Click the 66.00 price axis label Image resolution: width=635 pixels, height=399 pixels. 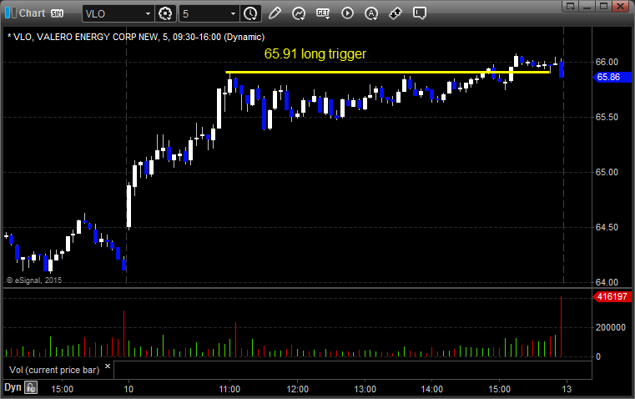607,62
